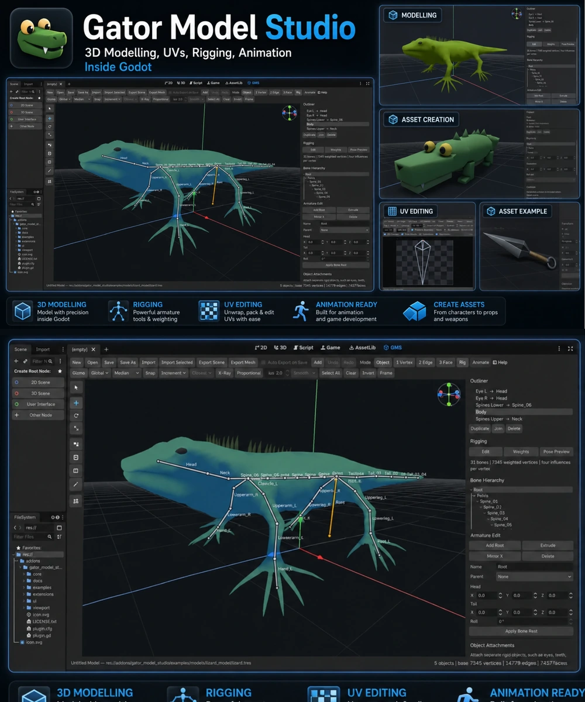
Task: Click the FileSystem split view icon in enlarged editor
Action: point(59,528)
